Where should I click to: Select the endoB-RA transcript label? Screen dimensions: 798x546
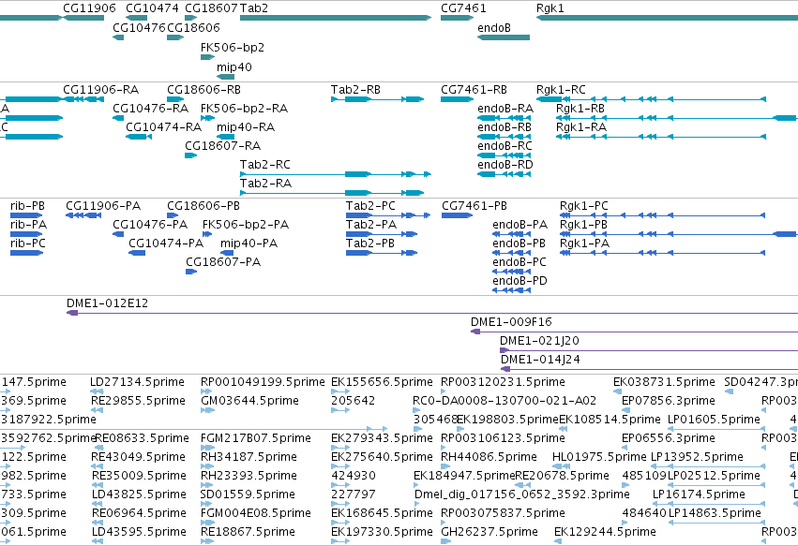pyautogui.click(x=505, y=109)
